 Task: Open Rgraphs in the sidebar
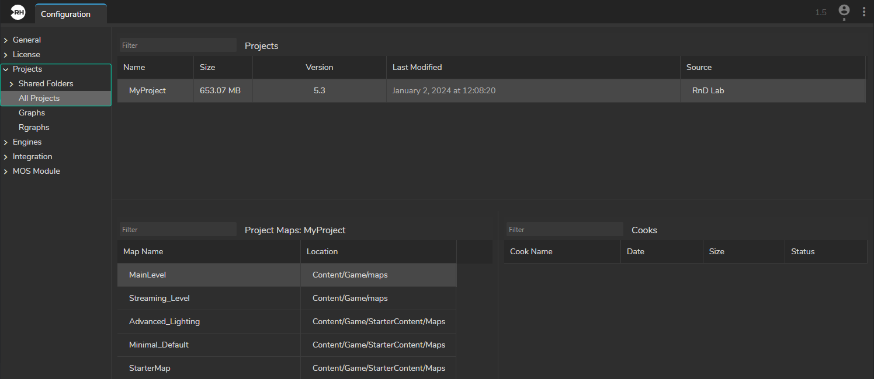[x=34, y=128]
